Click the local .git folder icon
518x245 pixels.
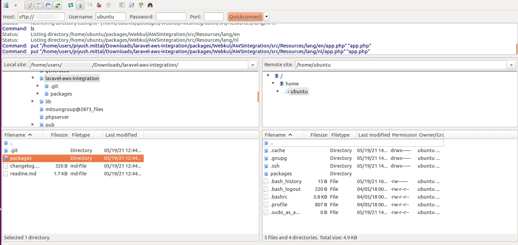point(6,150)
